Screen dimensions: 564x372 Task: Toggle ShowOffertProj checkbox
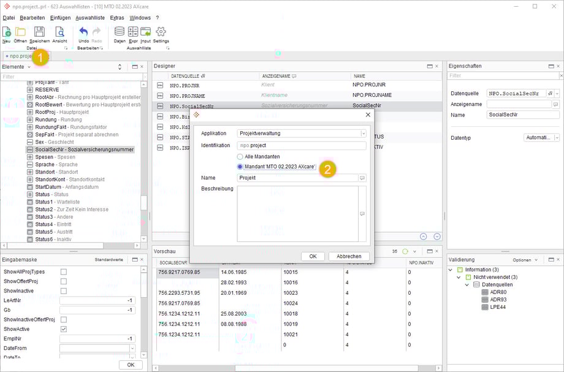point(64,281)
